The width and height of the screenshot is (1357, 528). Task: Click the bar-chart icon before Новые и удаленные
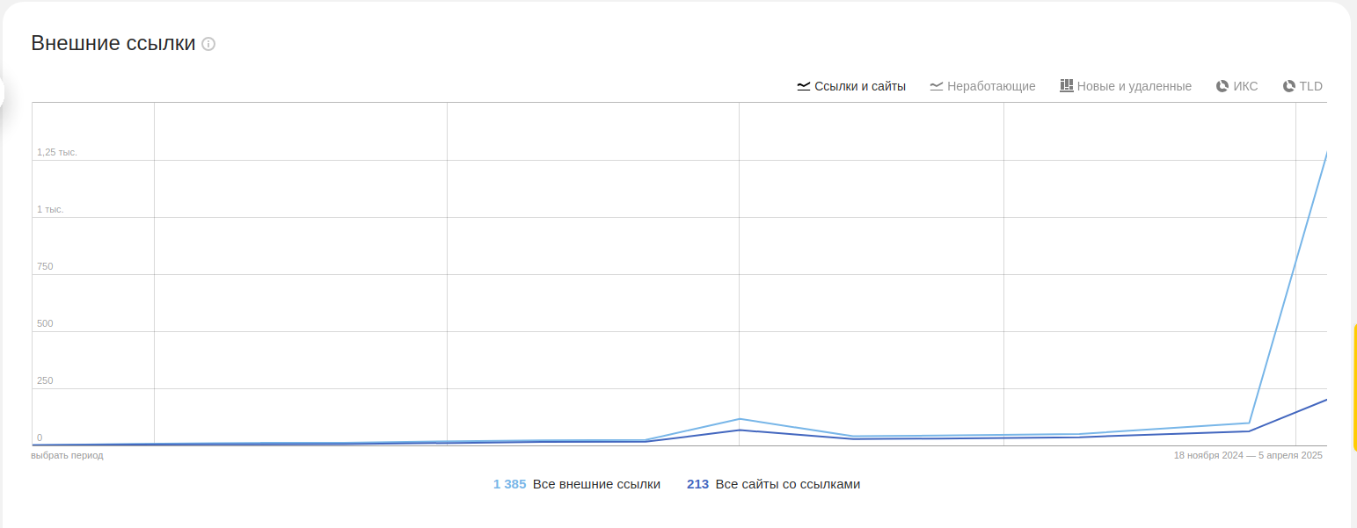[x=1066, y=86]
